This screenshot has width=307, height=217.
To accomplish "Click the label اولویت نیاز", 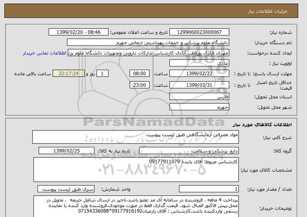I will point(281,64).
